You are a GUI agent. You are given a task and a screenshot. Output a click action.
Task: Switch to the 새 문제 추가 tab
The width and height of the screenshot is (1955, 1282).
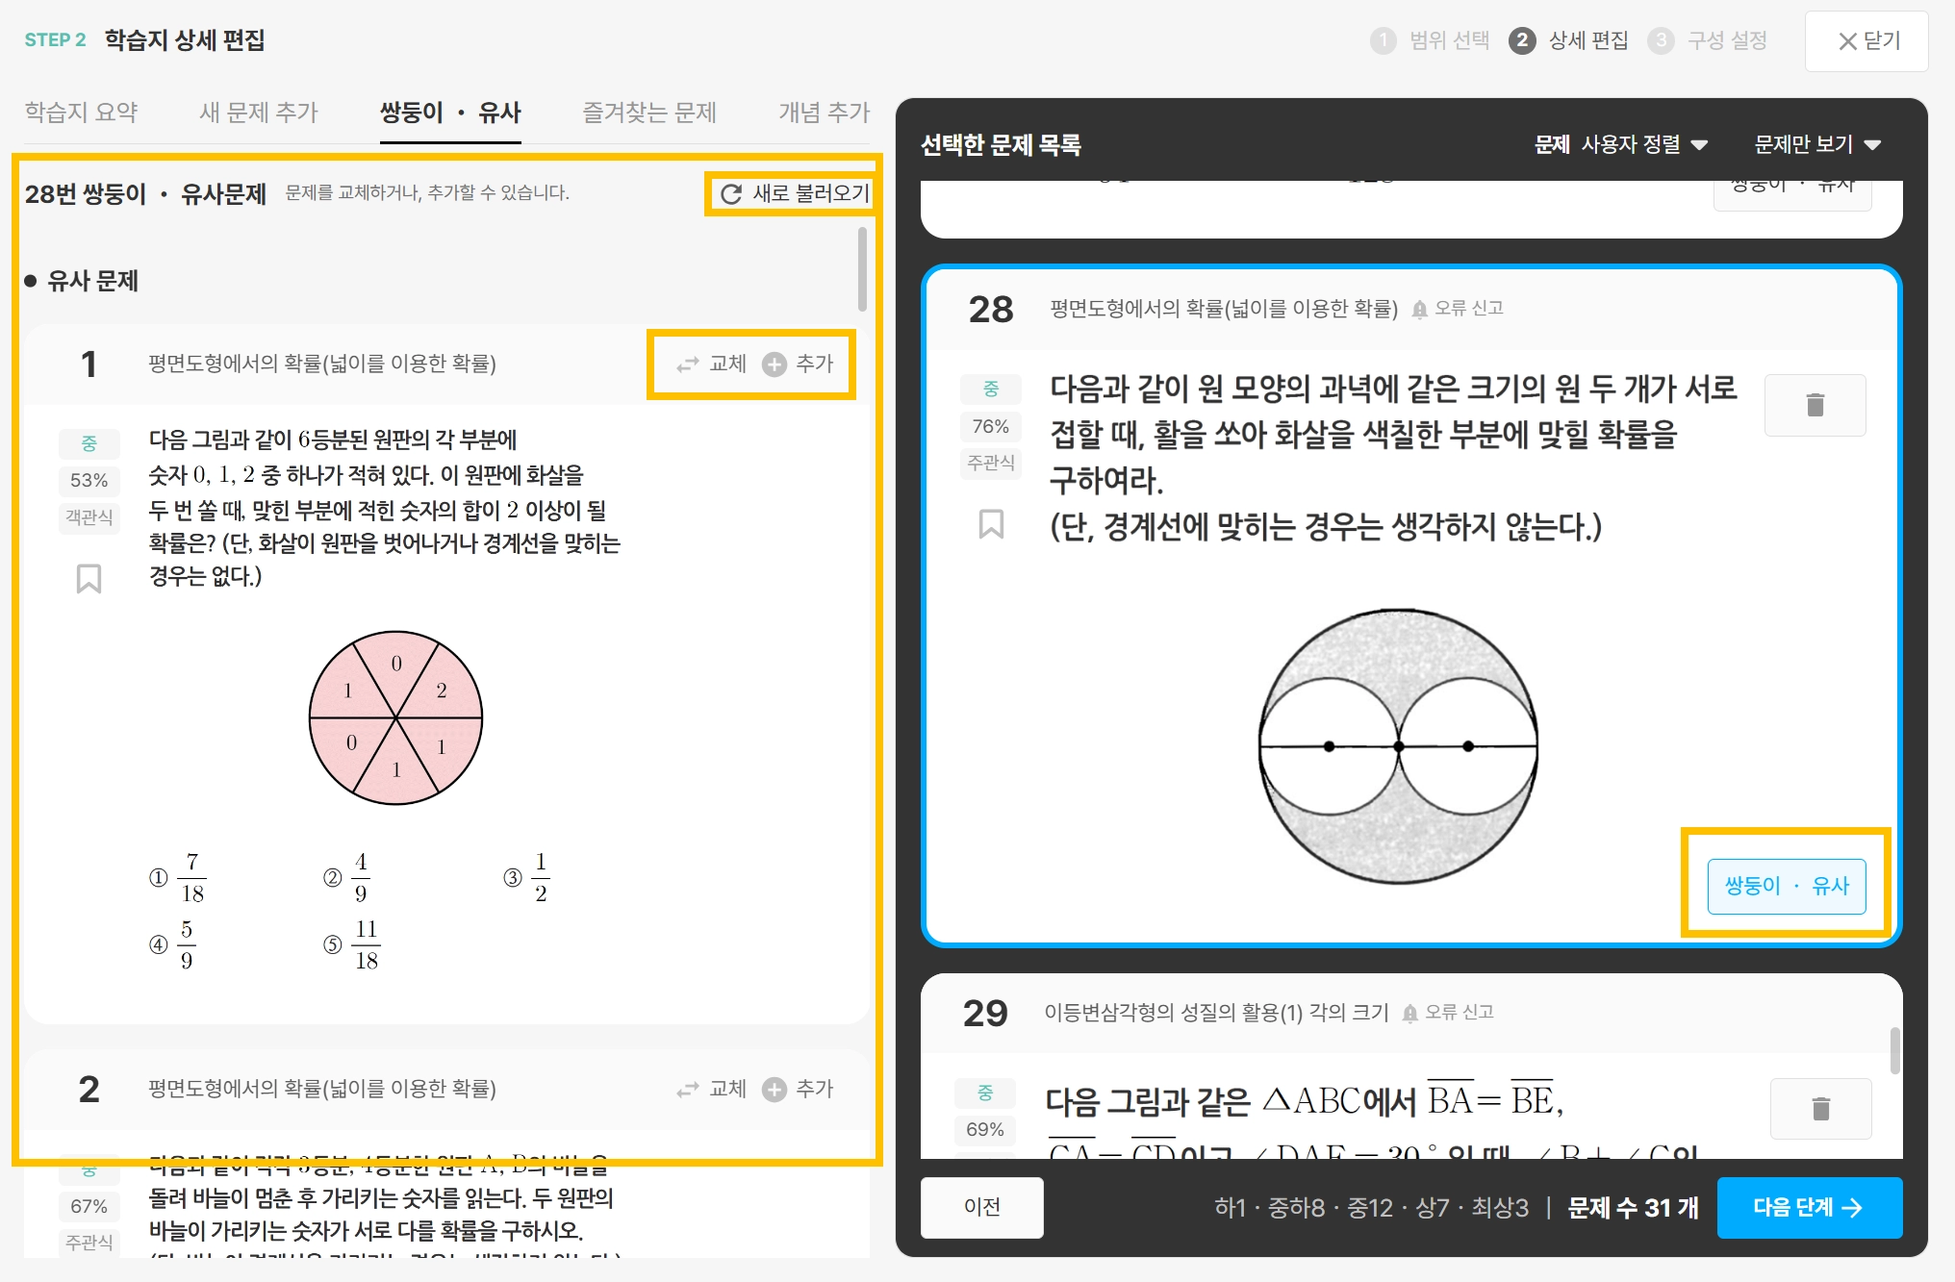coord(258,113)
